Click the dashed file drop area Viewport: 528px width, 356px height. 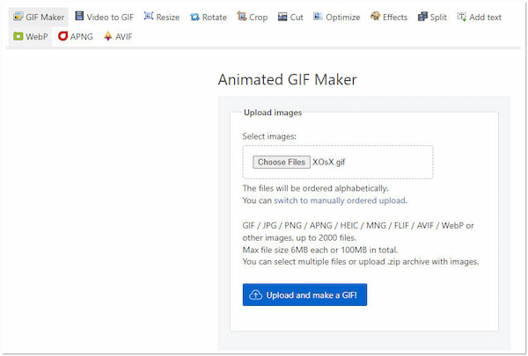pyautogui.click(x=338, y=163)
